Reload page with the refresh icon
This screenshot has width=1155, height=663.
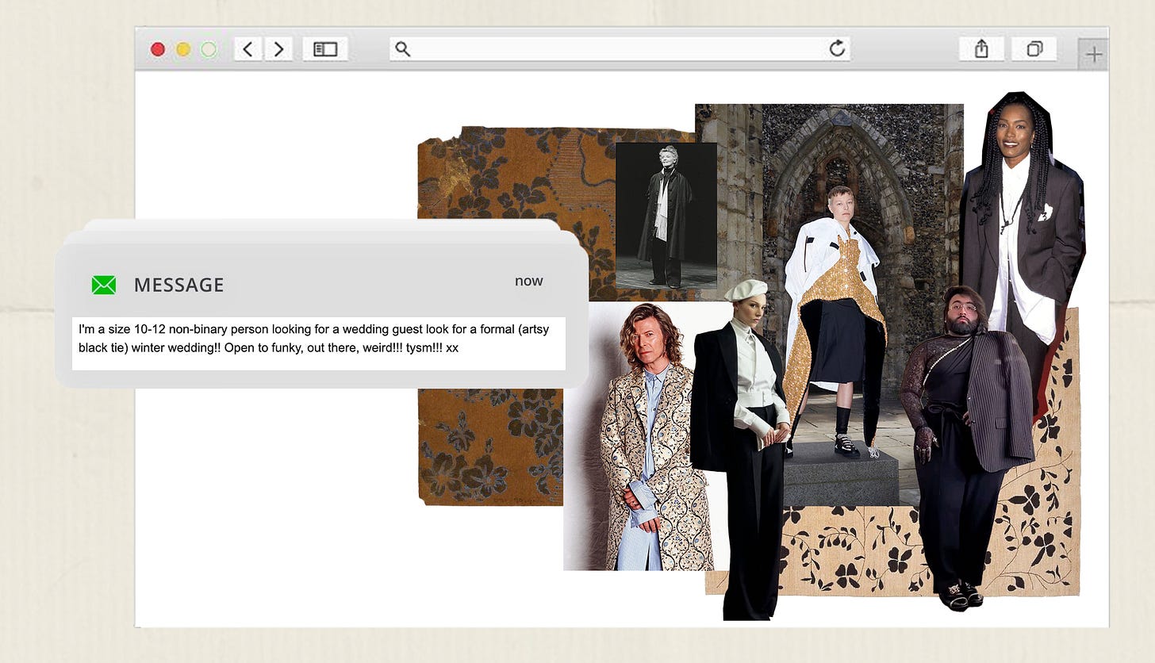837,49
